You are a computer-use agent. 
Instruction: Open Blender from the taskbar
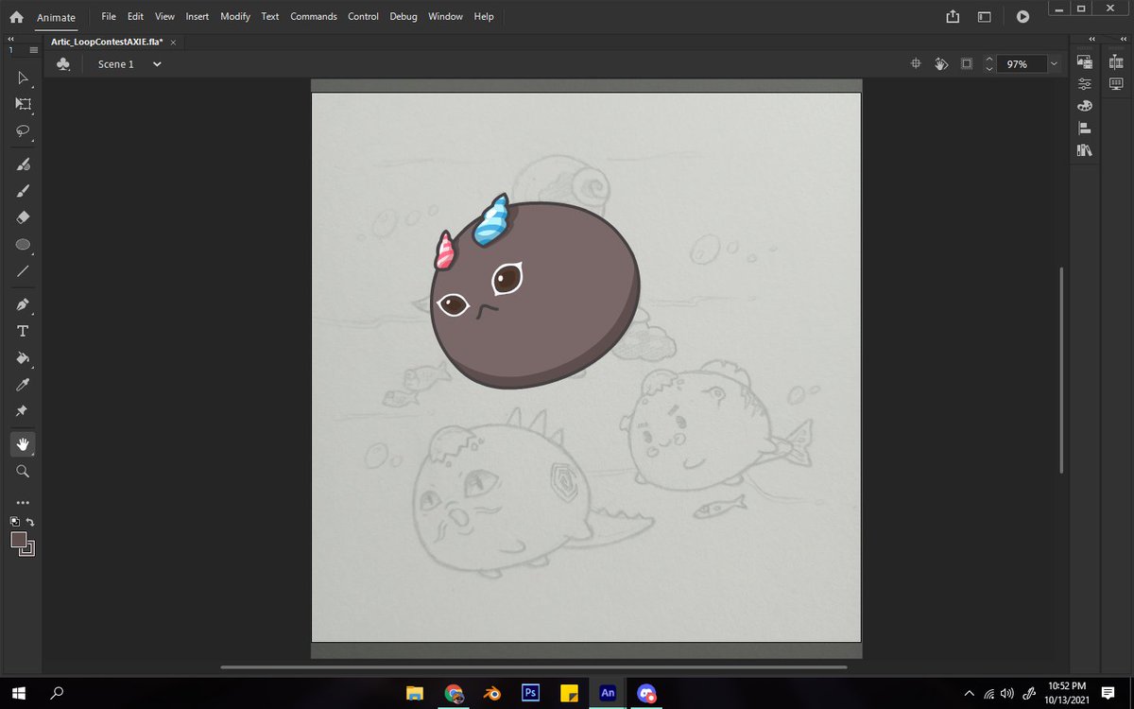pos(491,693)
